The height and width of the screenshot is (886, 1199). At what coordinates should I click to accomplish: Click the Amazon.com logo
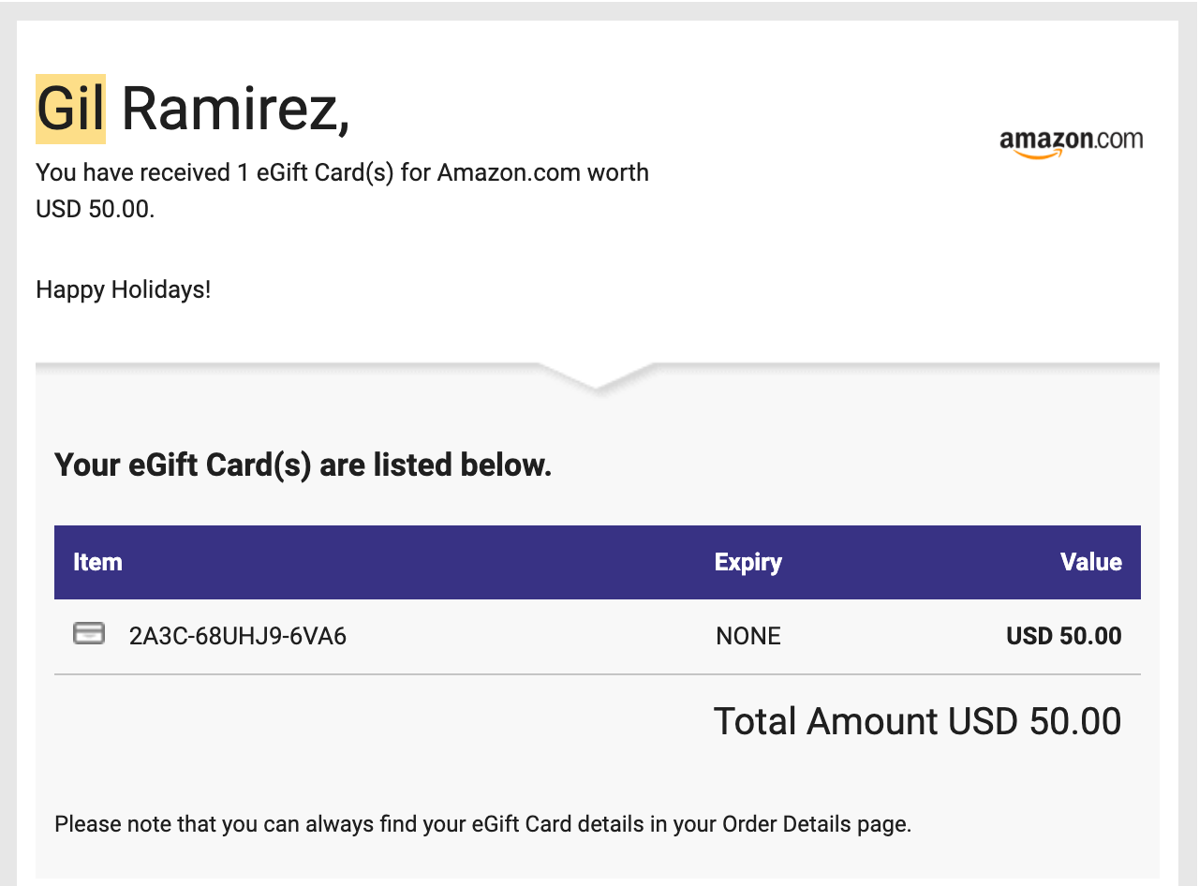click(1071, 143)
